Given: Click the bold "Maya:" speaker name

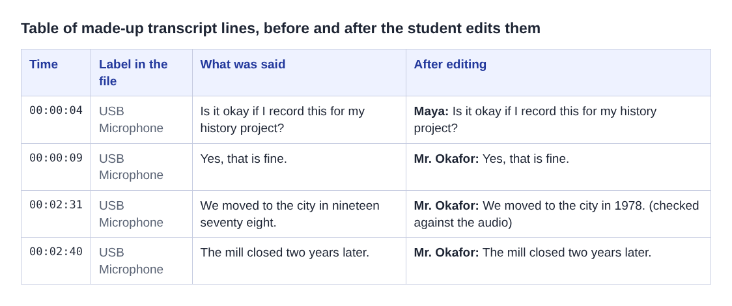Looking at the screenshot, I should 431,111.
